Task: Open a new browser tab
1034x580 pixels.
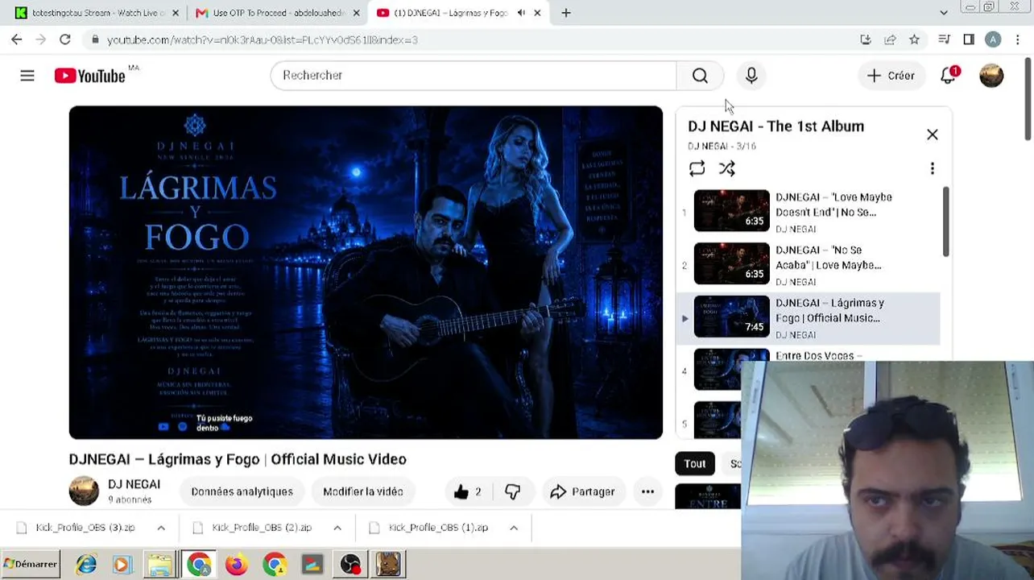Action: (566, 13)
